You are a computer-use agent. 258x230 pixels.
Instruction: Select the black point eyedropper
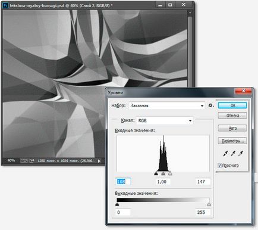pos(225,153)
